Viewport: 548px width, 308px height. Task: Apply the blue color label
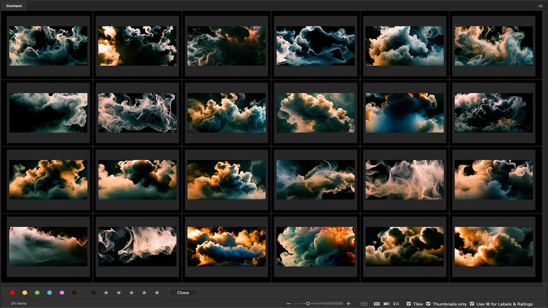point(50,293)
